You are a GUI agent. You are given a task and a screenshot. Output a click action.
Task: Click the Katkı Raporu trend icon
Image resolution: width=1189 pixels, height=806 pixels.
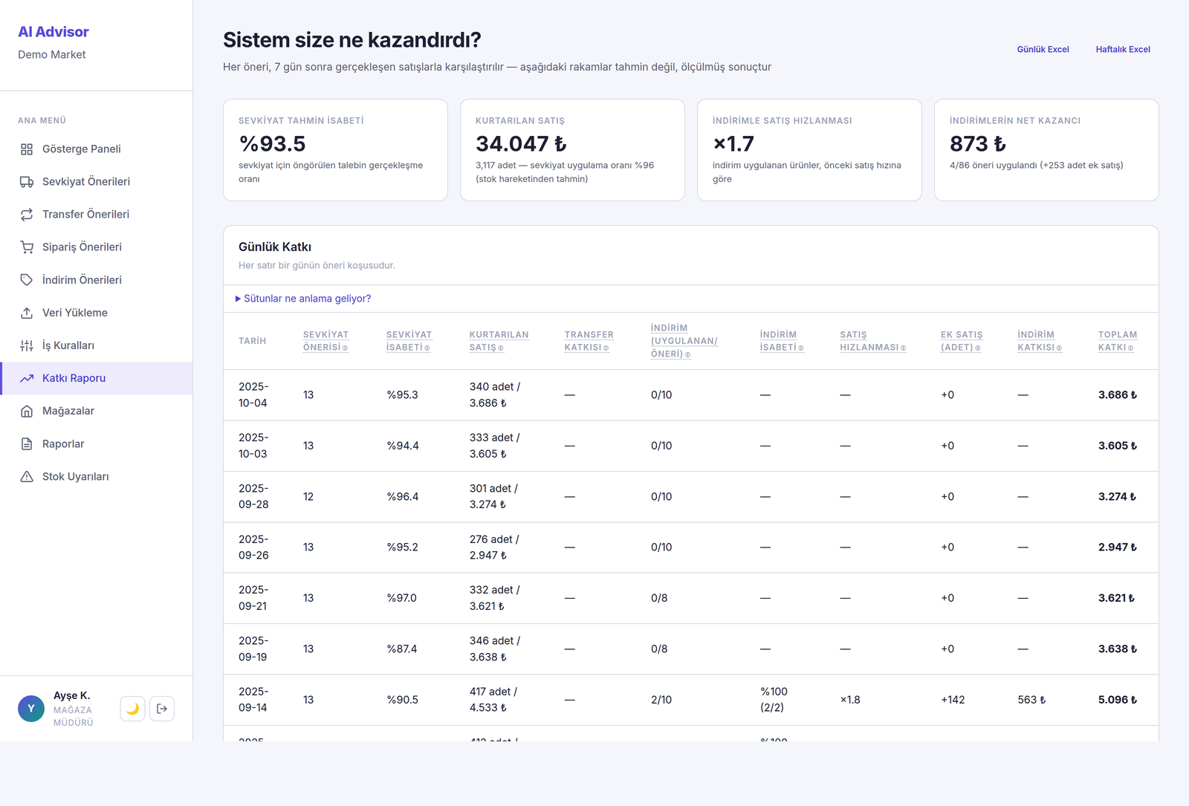[27, 378]
